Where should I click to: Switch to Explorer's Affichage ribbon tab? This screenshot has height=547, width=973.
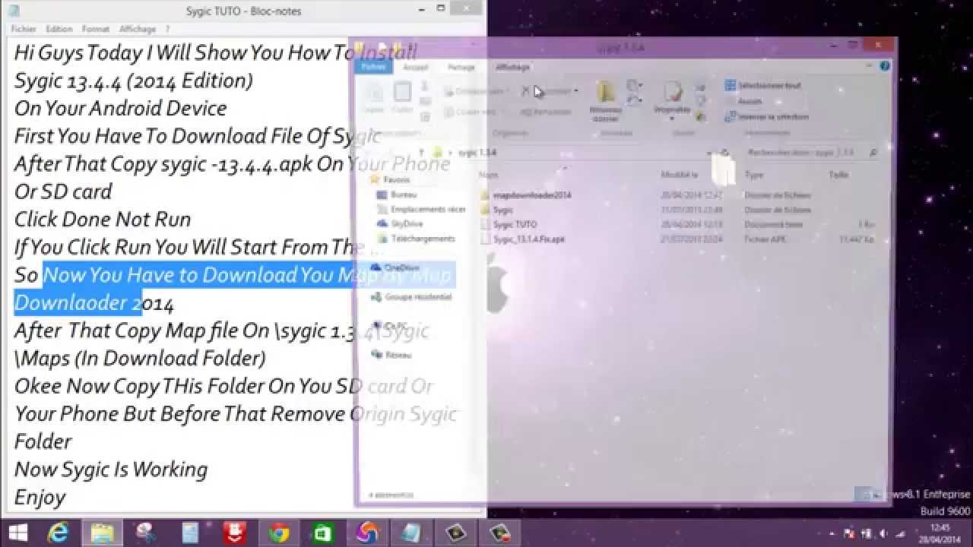pos(512,67)
